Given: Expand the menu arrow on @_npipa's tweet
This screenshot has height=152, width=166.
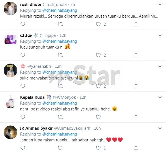Looking at the screenshot, I should click(160, 35).
